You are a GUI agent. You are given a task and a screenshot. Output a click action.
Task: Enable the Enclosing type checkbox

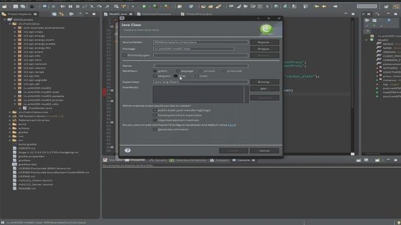coord(125,55)
